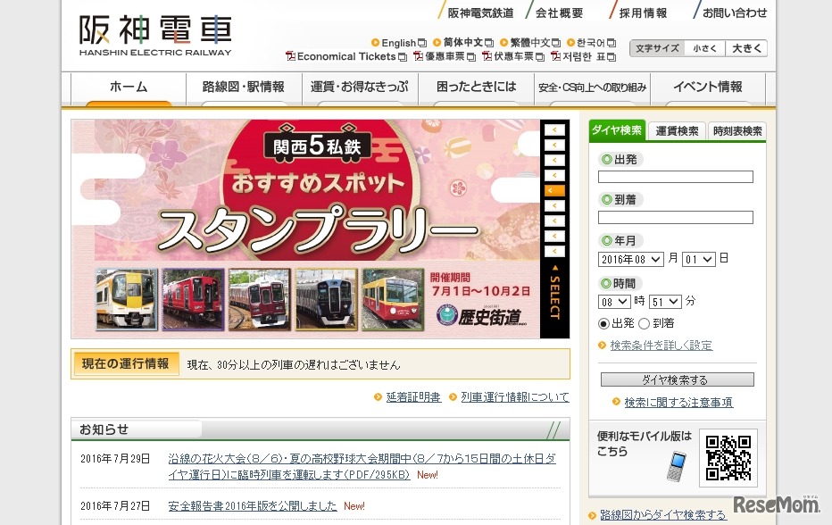Open Korean 한국어 site
This screenshot has height=525, width=832.
click(591, 43)
